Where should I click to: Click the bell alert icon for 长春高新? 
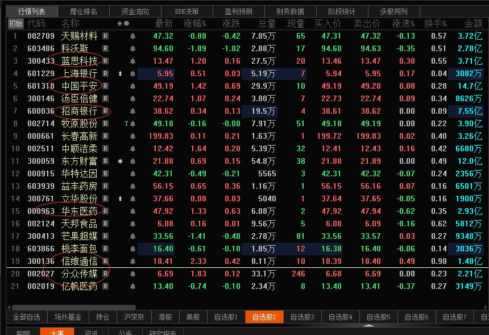132,136
